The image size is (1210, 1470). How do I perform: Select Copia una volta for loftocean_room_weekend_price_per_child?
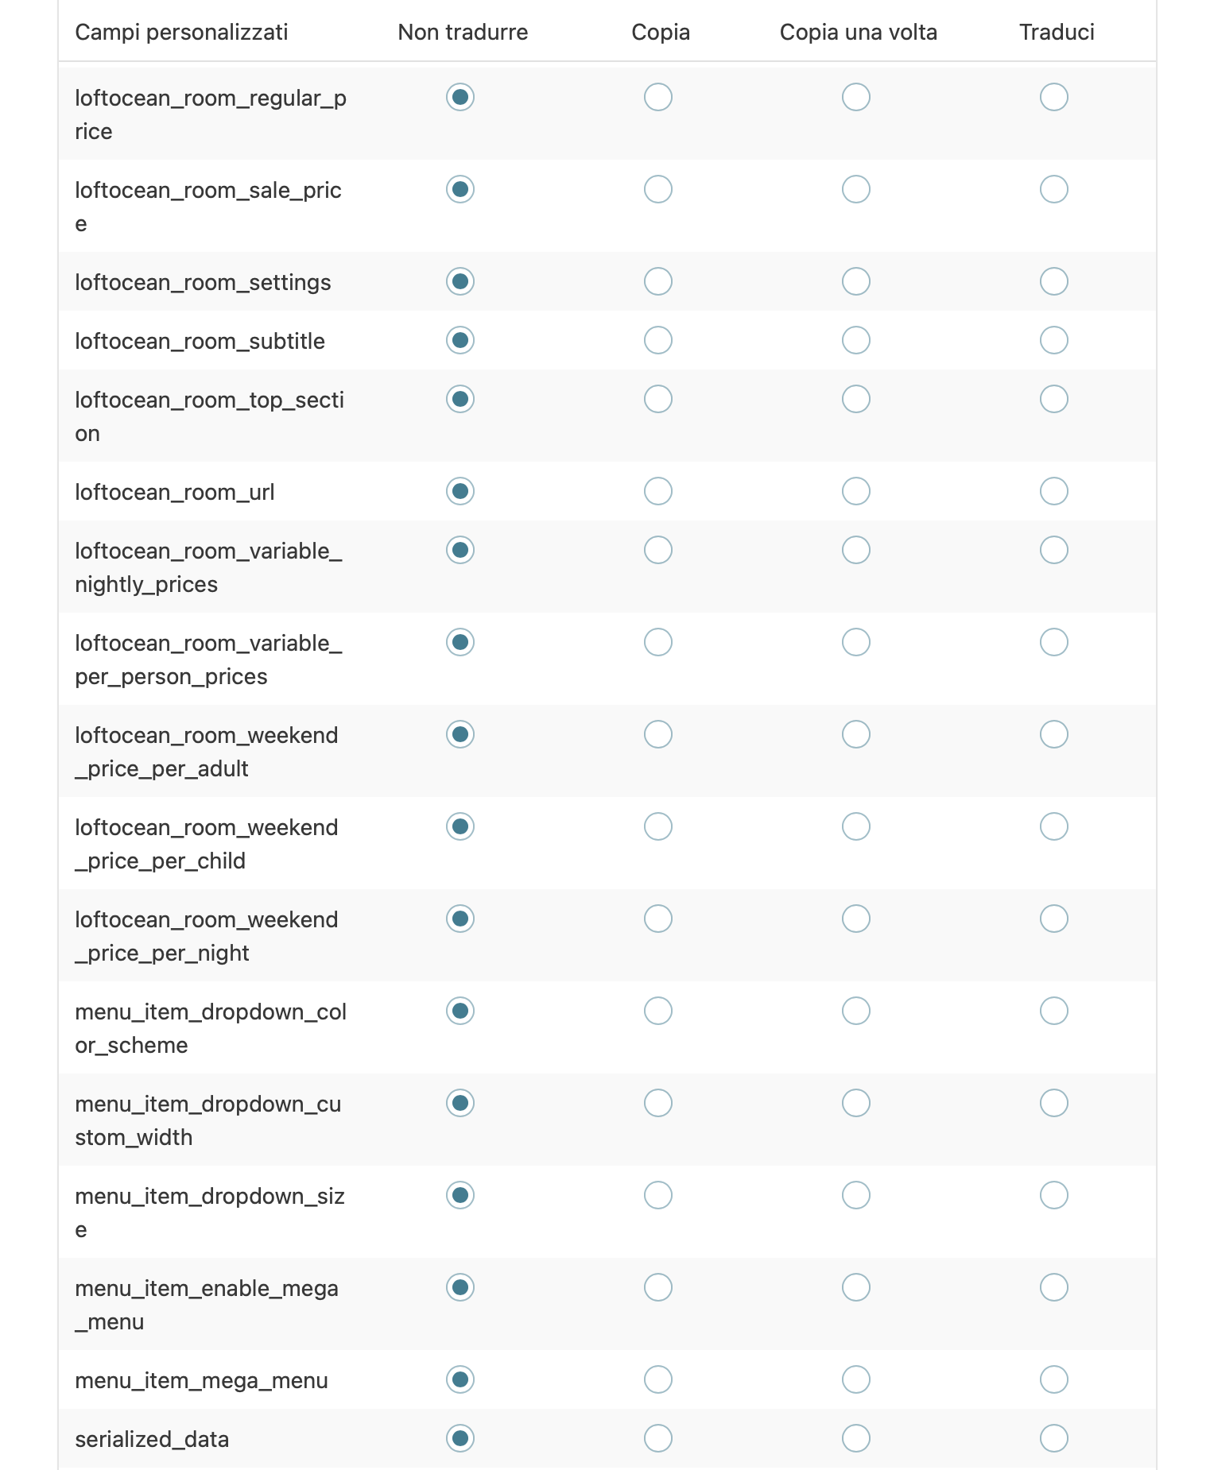point(856,826)
